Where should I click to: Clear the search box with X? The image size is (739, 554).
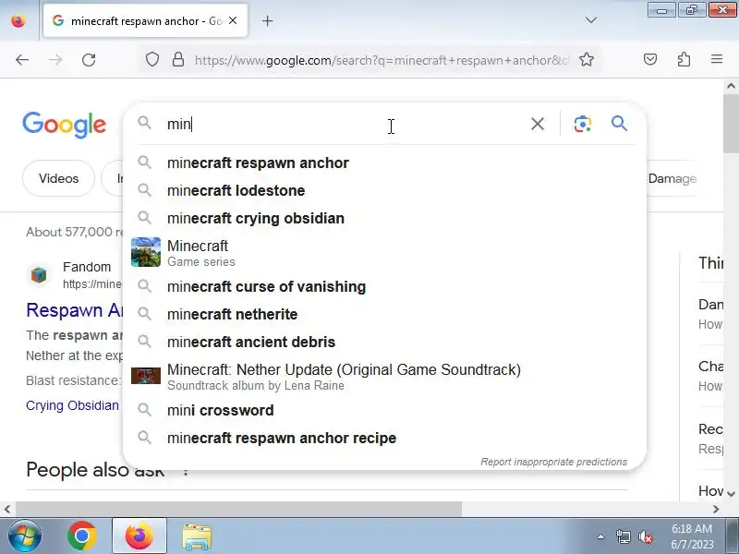pyautogui.click(x=538, y=124)
